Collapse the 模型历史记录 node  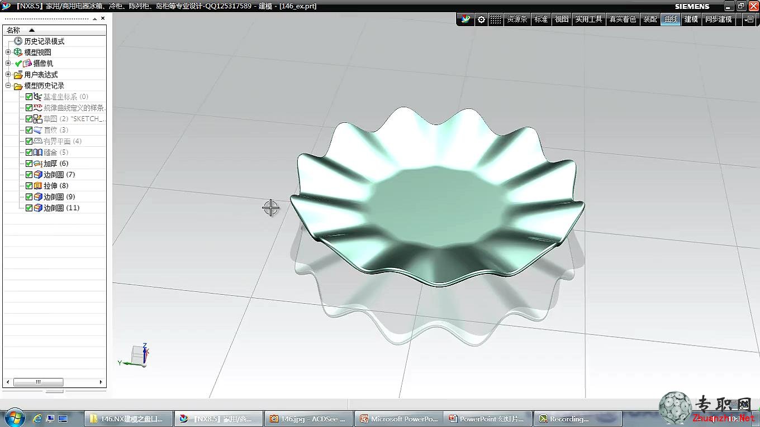pyautogui.click(x=8, y=85)
